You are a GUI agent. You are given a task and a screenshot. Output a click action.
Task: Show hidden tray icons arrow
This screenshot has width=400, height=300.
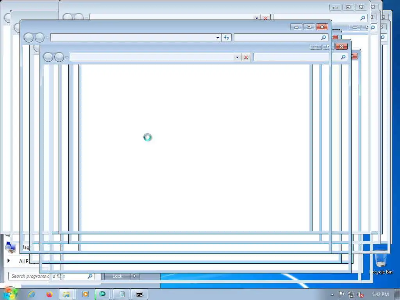(332, 295)
